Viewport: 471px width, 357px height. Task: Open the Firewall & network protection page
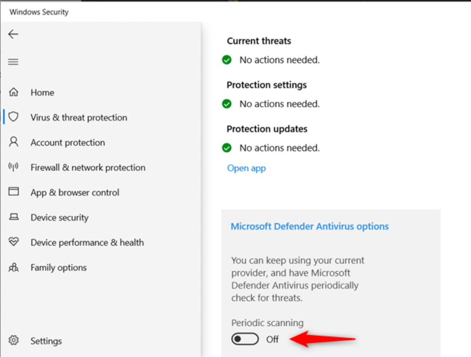[x=88, y=167]
